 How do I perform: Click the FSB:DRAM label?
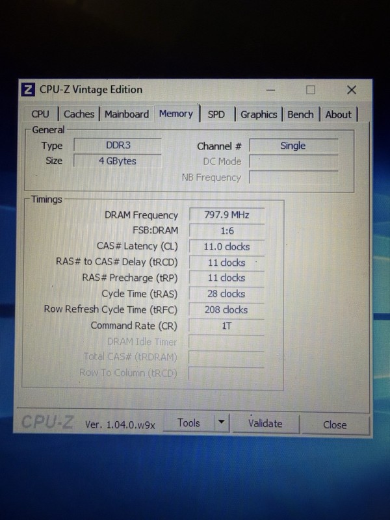coord(155,230)
